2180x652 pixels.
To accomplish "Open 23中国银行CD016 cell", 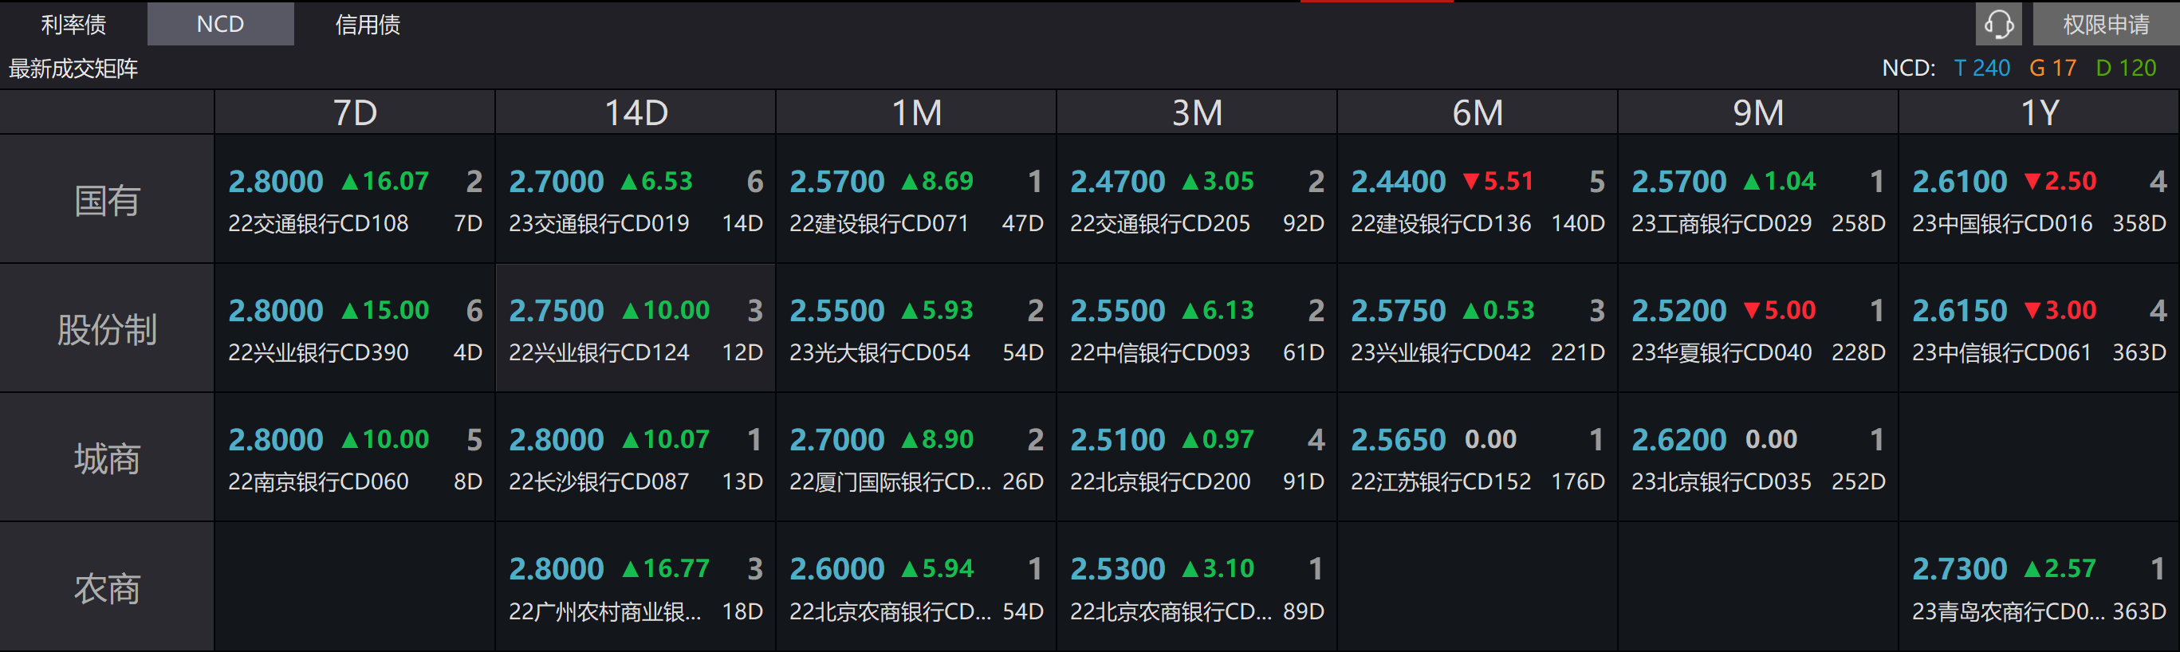I will click(2039, 199).
